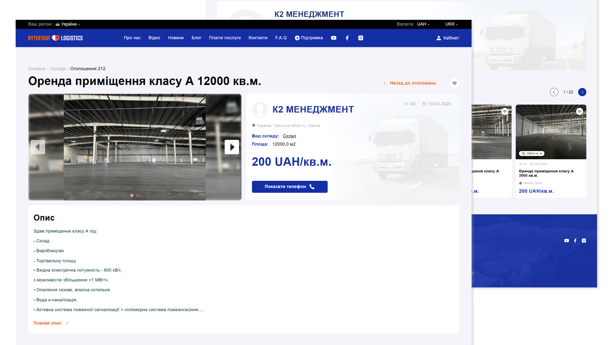Open Відео menu item
The width and height of the screenshot is (613, 345).
coord(154,38)
